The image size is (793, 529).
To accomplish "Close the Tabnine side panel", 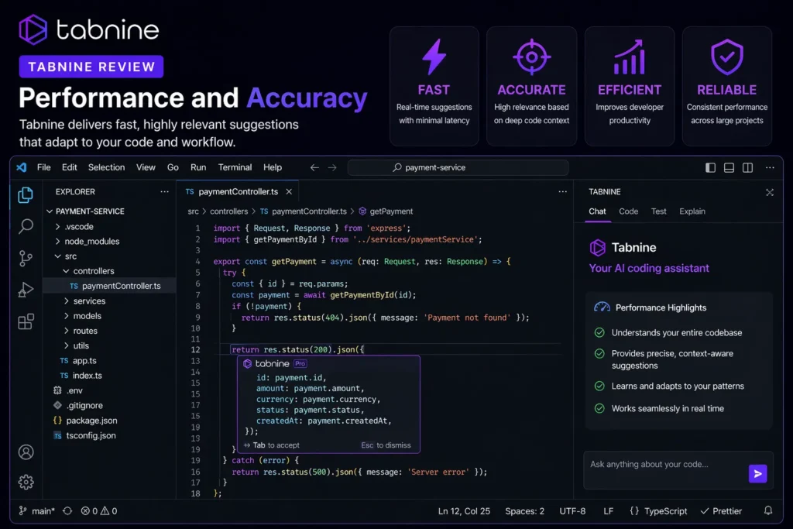I will click(x=769, y=192).
